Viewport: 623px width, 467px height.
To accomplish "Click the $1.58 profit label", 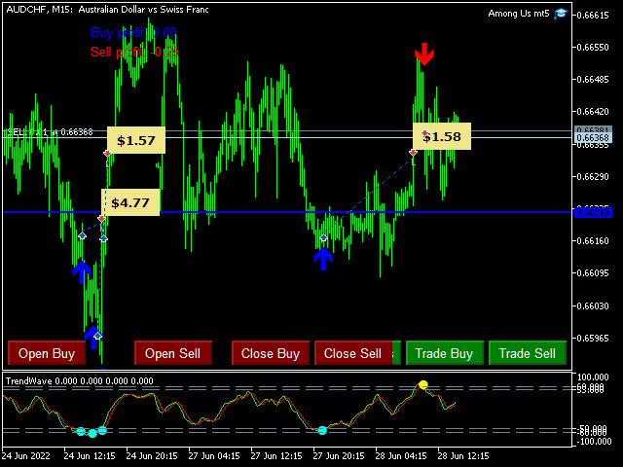I will coord(442,137).
